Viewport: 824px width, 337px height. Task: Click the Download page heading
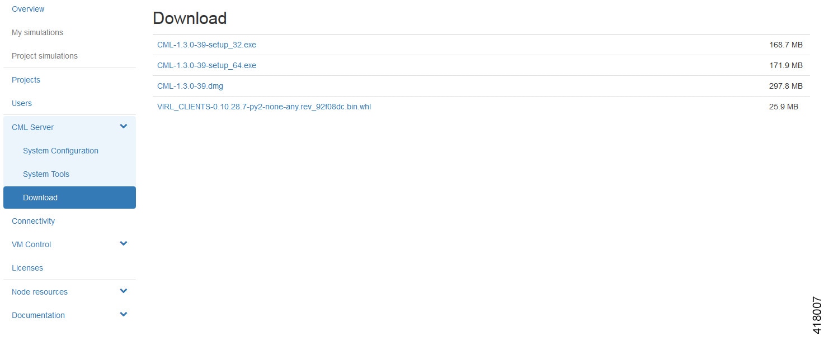coord(190,18)
